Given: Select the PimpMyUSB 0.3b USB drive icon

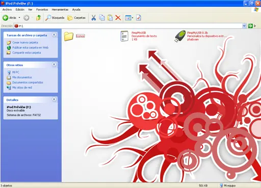Looking at the screenshot, I should point(180,36).
